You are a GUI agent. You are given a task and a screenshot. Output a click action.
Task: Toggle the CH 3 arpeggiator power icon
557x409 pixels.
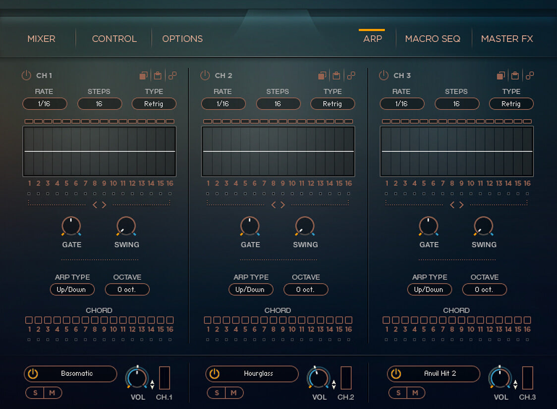pos(384,76)
